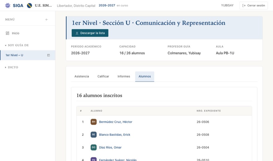The height and width of the screenshot is (161, 273).
Task: Select the Alumnos tab
Action: pos(145,76)
